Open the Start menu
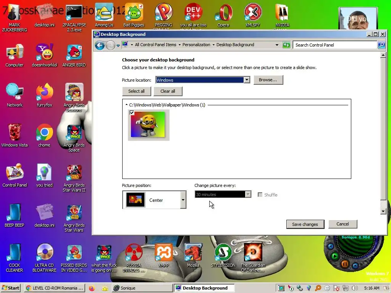The image size is (391, 293). click(x=11, y=288)
